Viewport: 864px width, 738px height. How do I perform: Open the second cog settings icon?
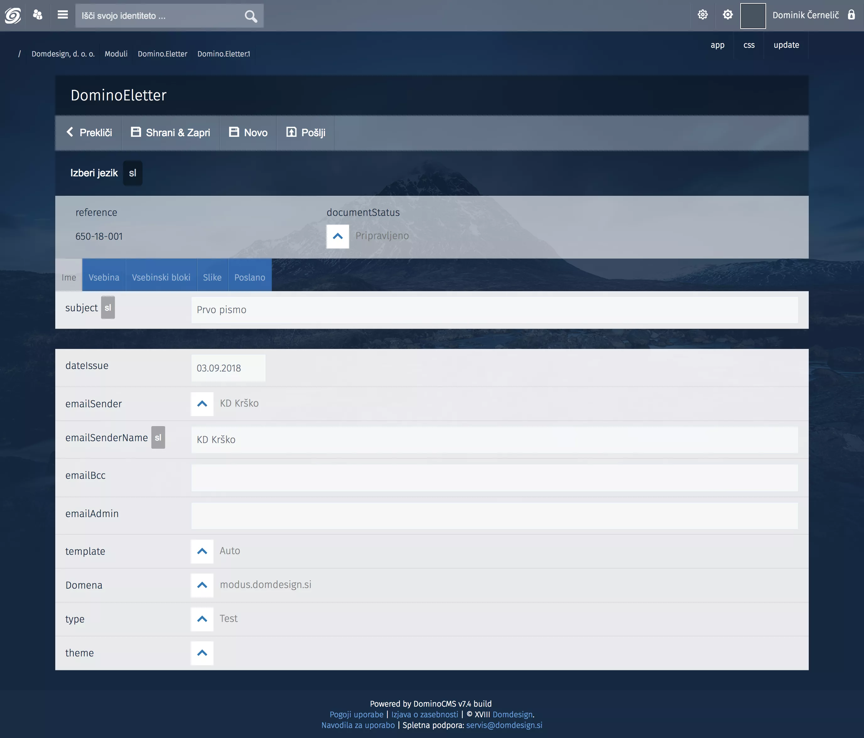tap(728, 15)
